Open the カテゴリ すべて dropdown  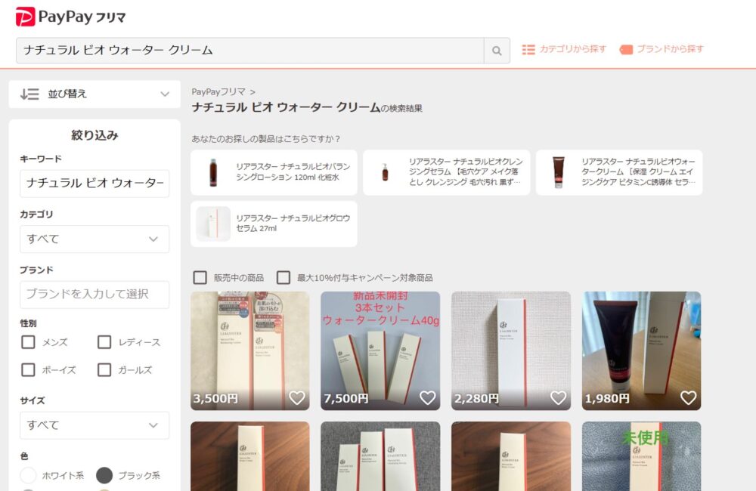coord(94,239)
